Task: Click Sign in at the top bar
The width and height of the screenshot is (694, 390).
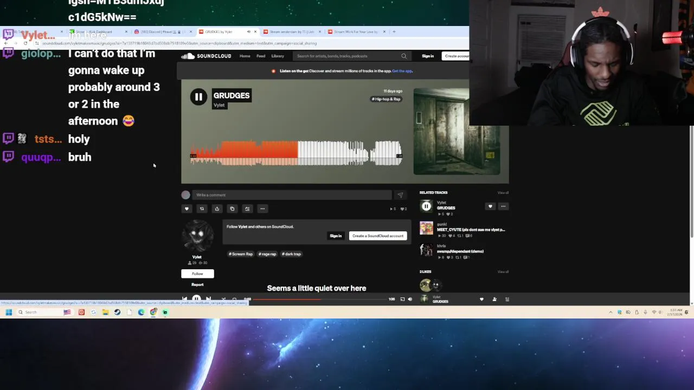Action: pos(428,56)
